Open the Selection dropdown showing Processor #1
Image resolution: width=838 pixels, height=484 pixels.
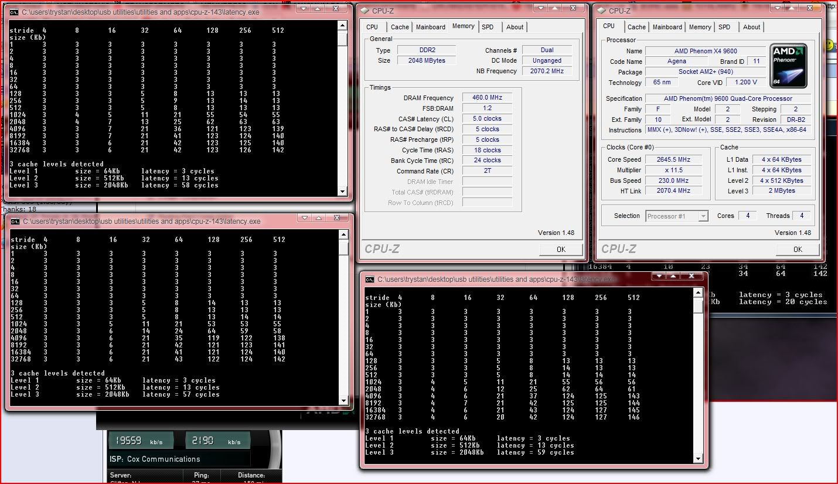(x=677, y=216)
